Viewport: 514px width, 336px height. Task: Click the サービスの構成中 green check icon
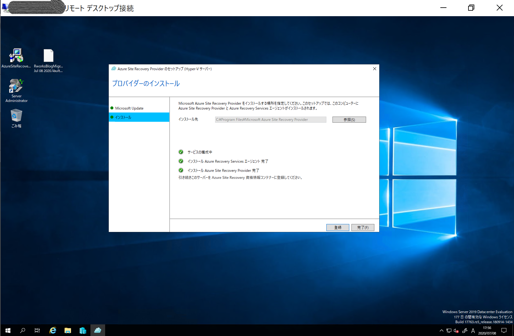[181, 152]
